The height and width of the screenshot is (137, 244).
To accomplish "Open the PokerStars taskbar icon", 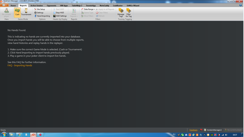I will pos(40,135).
